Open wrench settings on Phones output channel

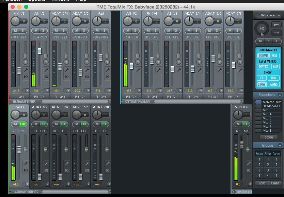pos(26,164)
